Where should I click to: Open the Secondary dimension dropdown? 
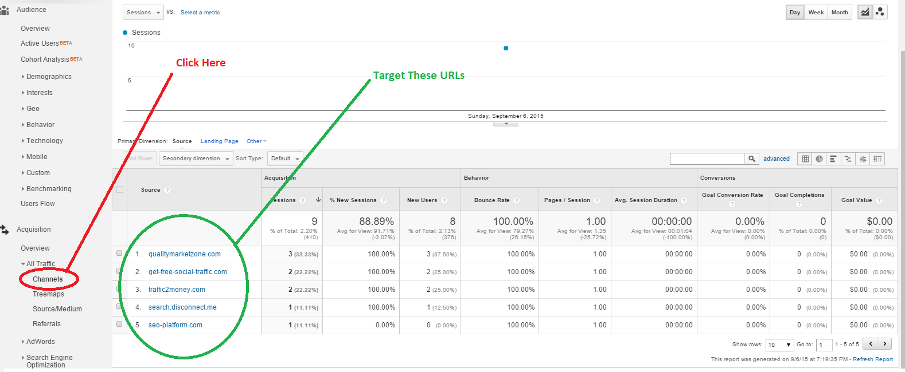click(x=196, y=159)
